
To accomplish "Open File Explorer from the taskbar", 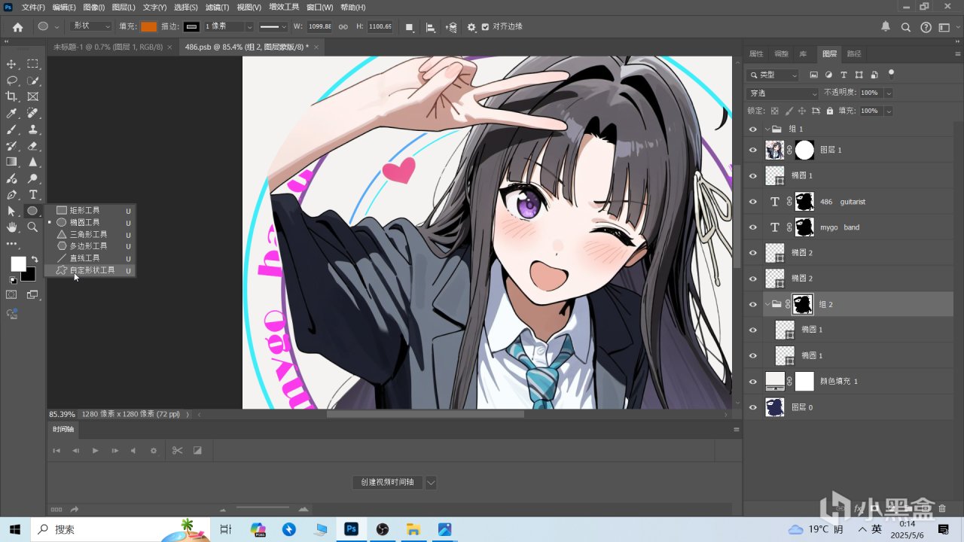I will (413, 529).
